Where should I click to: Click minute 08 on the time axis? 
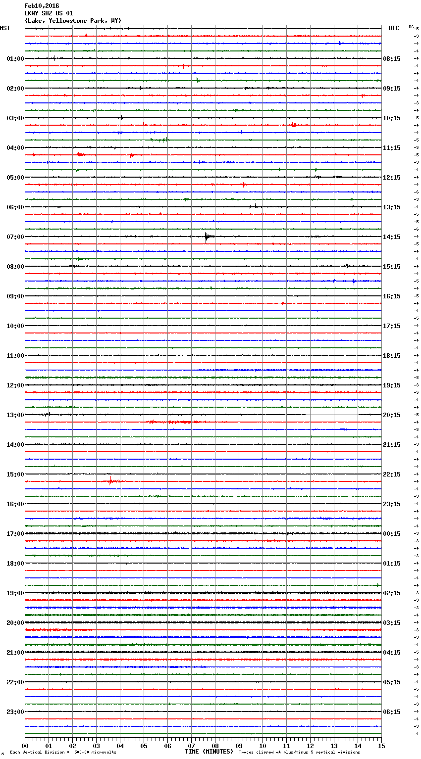tap(215, 746)
